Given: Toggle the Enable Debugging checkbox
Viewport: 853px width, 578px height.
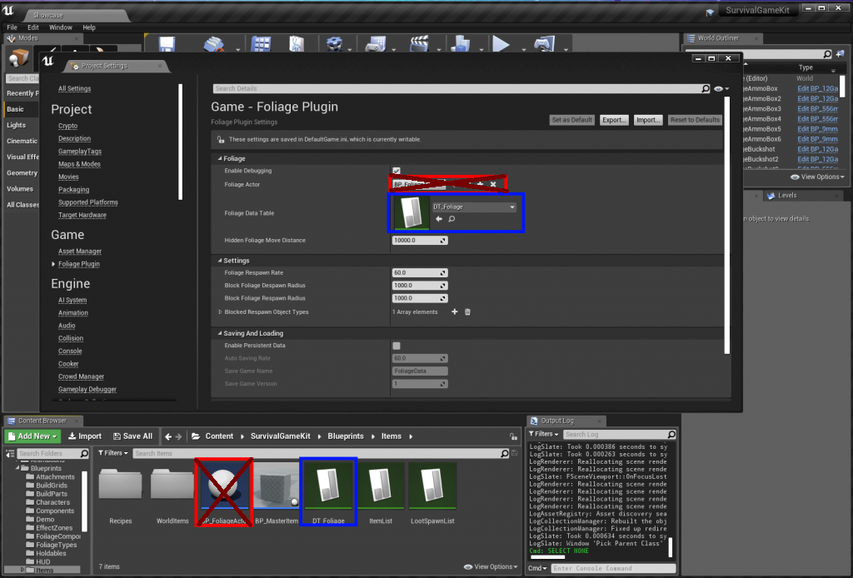Looking at the screenshot, I should point(397,171).
